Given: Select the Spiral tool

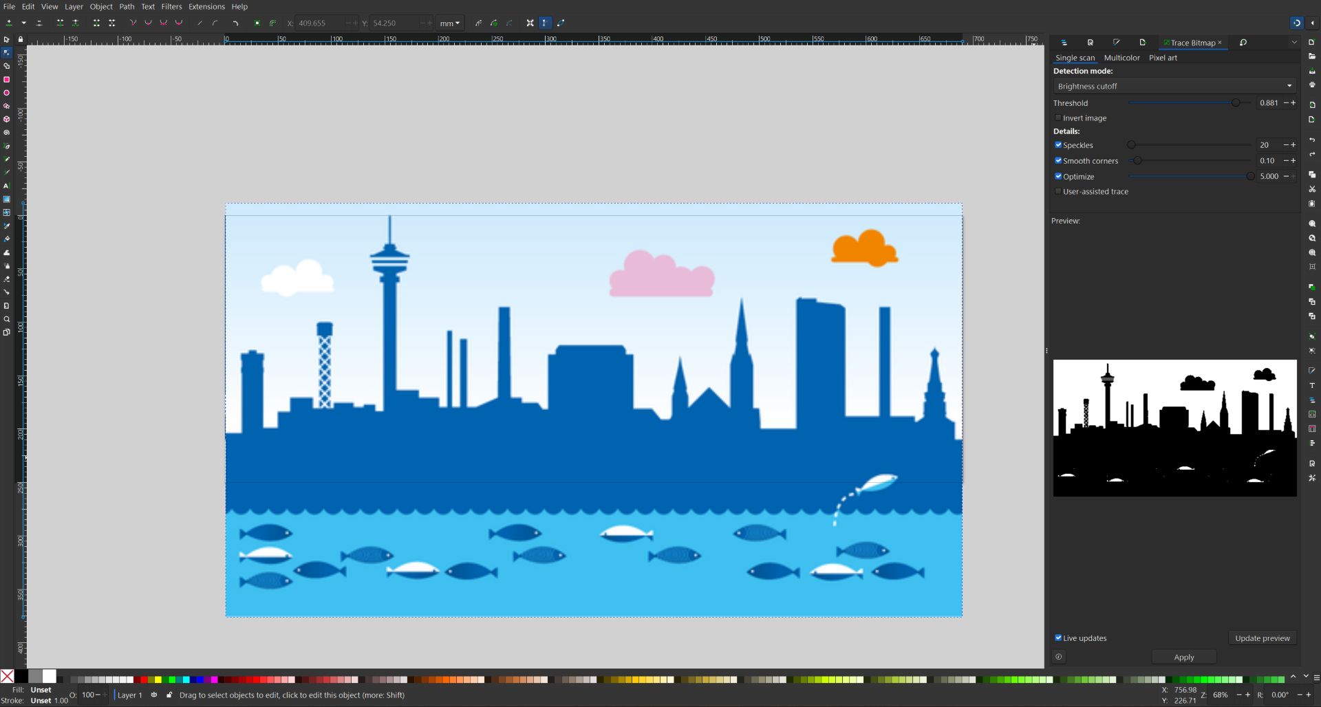Looking at the screenshot, I should pyautogui.click(x=7, y=133).
